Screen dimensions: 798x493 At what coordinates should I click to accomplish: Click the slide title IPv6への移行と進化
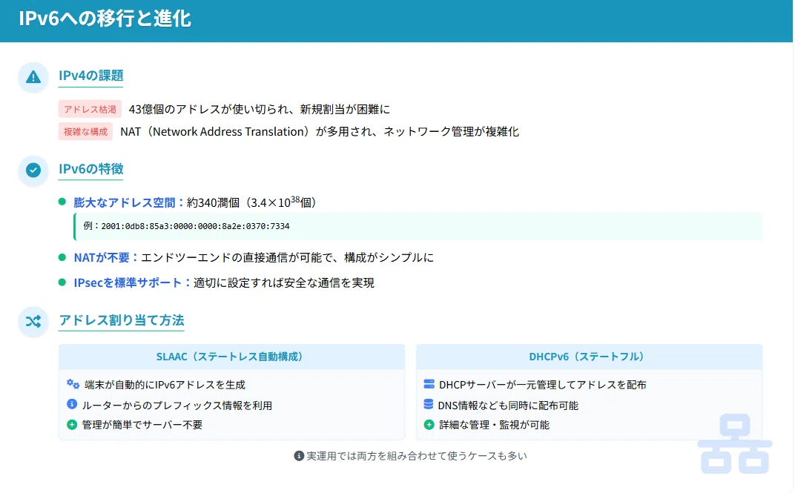coord(105,19)
